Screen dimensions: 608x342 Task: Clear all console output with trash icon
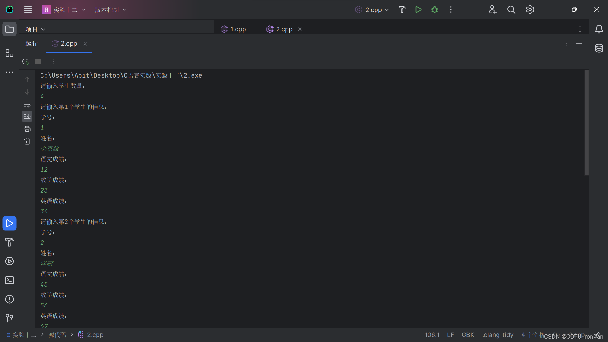pyautogui.click(x=27, y=141)
